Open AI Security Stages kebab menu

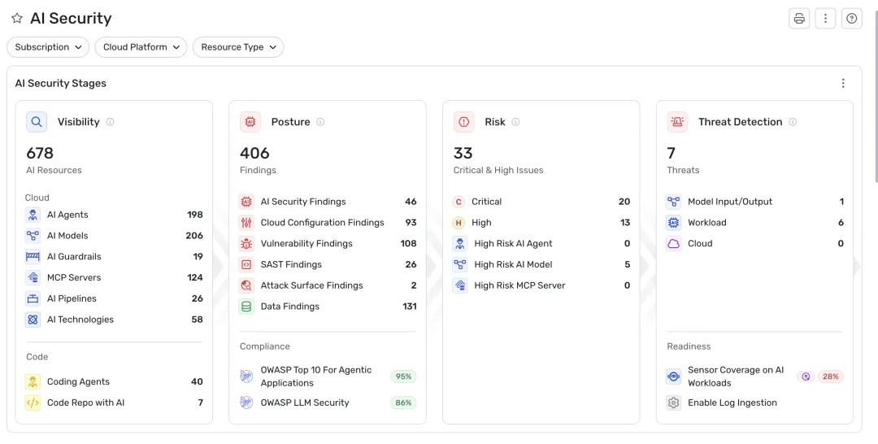(x=843, y=83)
